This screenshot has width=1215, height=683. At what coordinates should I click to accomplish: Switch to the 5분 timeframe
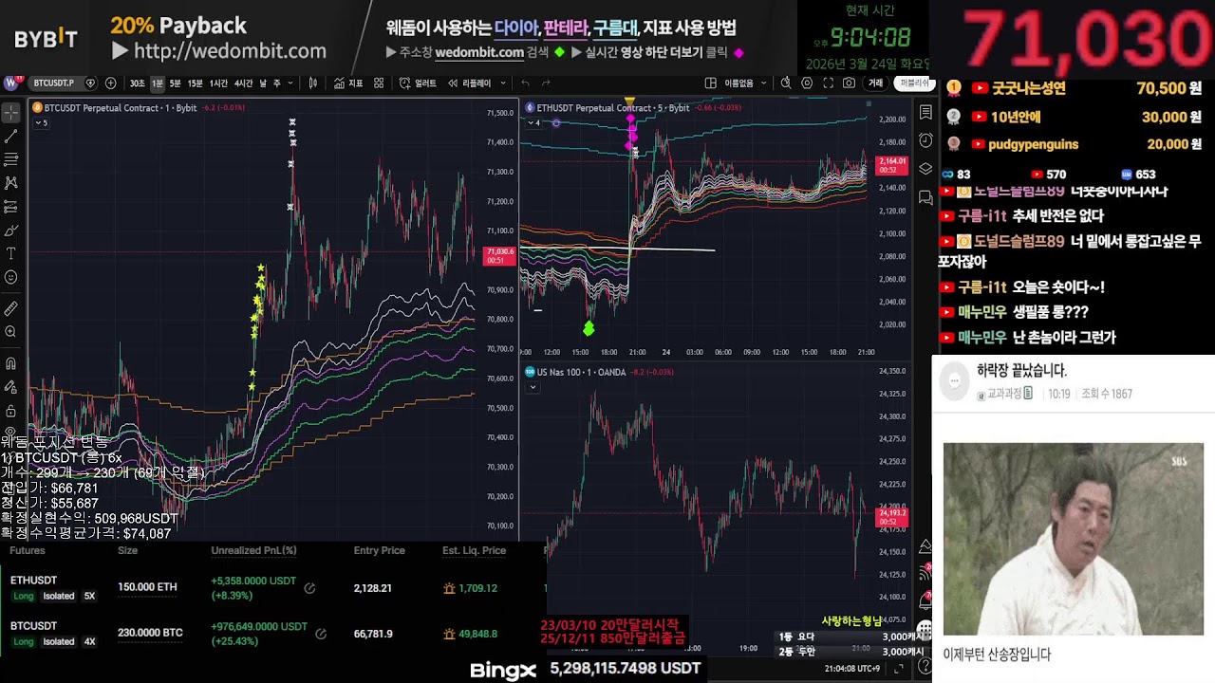175,83
